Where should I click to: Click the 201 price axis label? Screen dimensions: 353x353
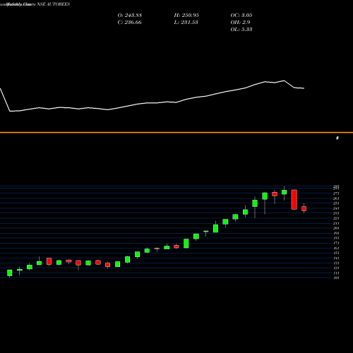[336, 228]
